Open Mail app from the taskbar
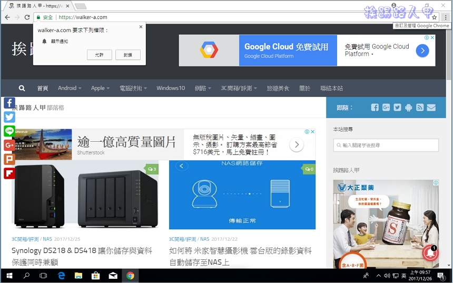The width and height of the screenshot is (453, 283). pos(113,276)
